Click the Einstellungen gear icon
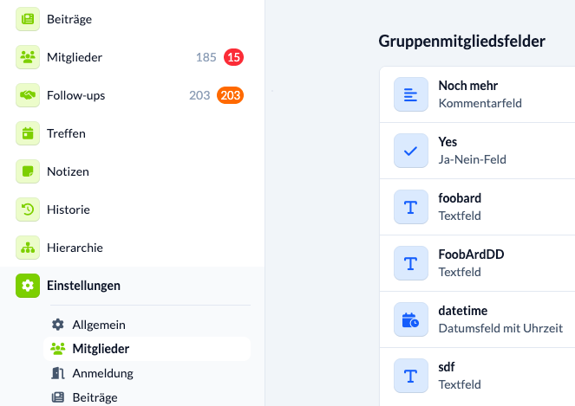The height and width of the screenshot is (406, 575). pos(28,286)
